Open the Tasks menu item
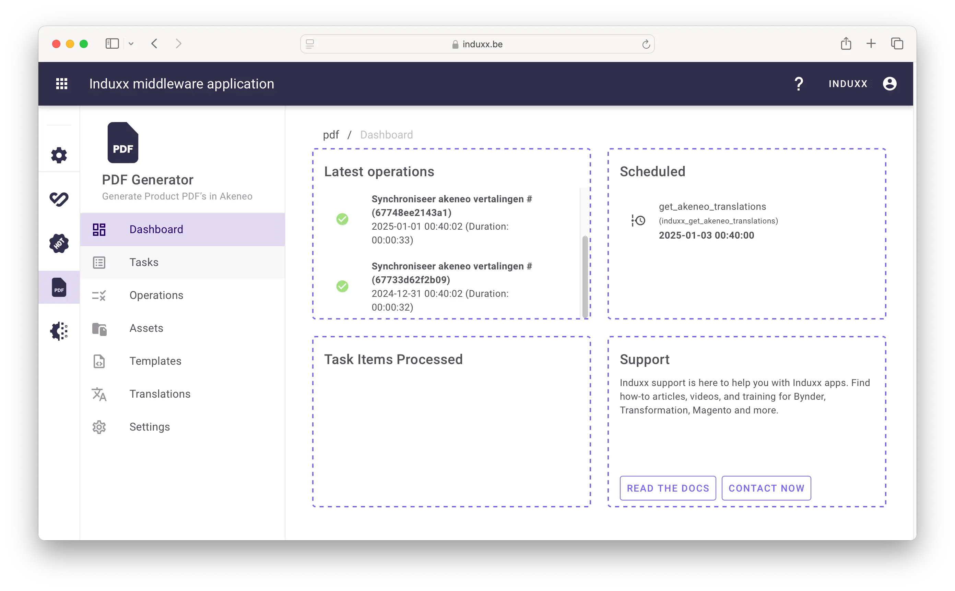The width and height of the screenshot is (955, 591). tap(144, 262)
